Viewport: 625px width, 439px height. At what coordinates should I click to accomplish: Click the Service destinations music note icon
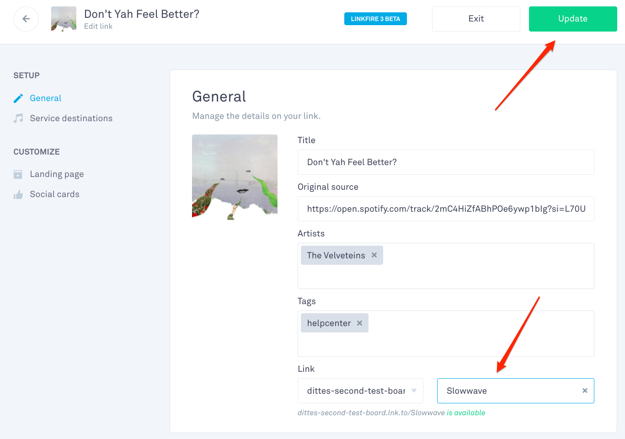[18, 118]
